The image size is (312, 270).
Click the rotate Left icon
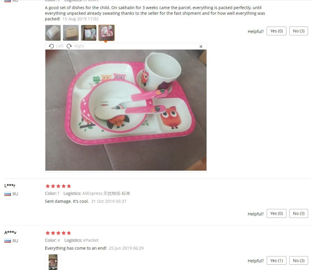pos(51,46)
